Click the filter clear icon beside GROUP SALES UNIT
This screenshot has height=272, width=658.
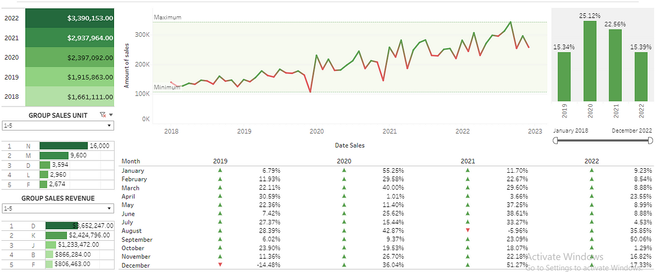click(103, 115)
